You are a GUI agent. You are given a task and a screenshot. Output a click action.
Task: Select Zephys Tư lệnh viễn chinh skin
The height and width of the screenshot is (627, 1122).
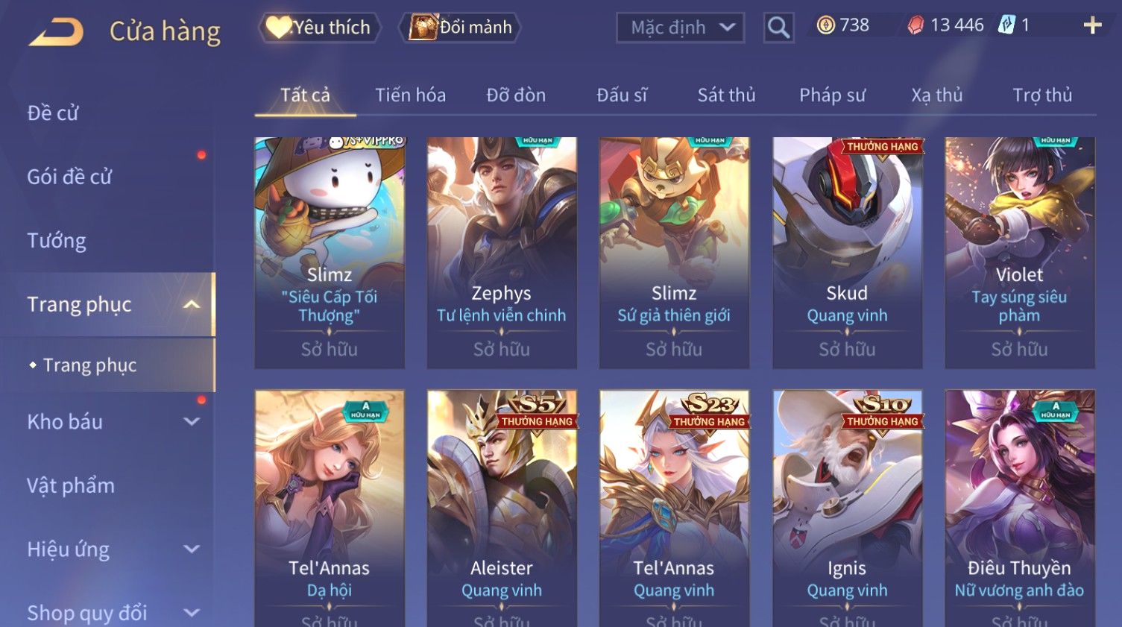point(502,253)
